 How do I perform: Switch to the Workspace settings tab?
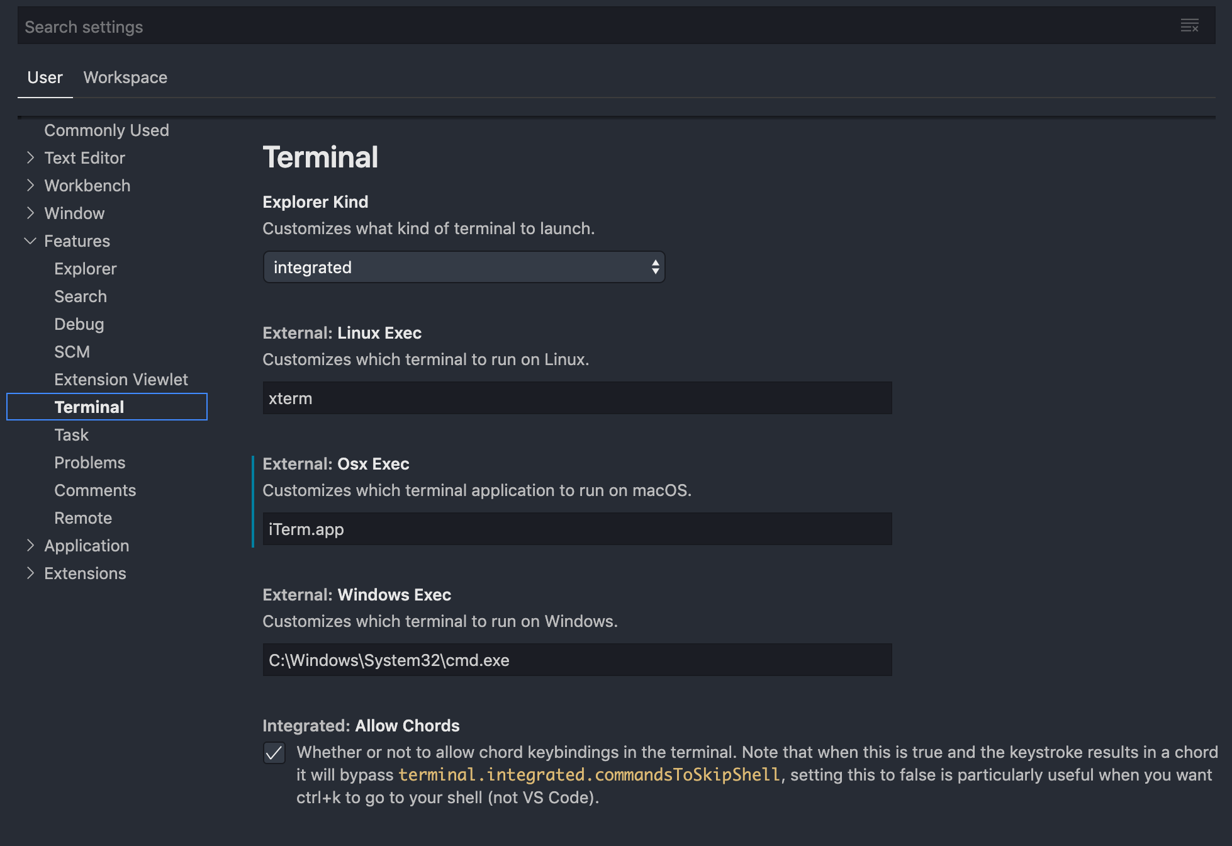pos(125,77)
